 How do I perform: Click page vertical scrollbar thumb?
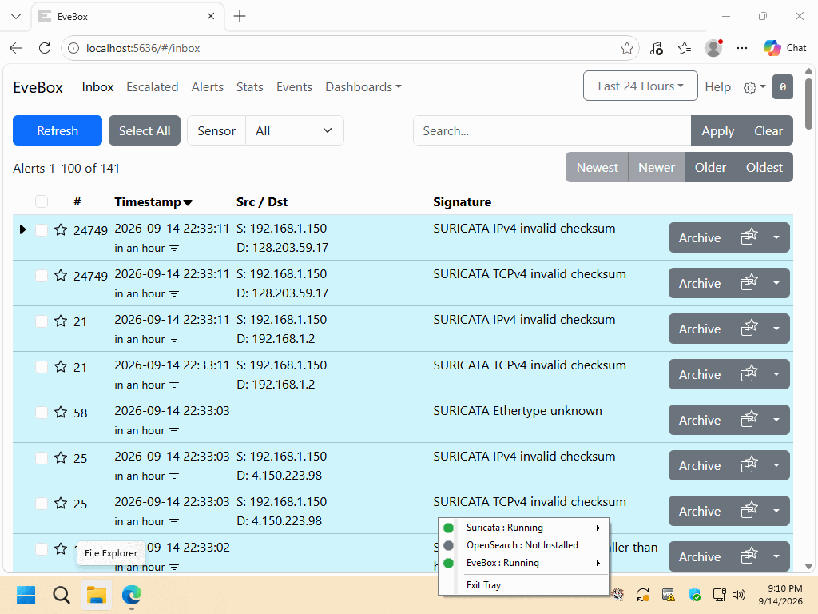(808, 103)
